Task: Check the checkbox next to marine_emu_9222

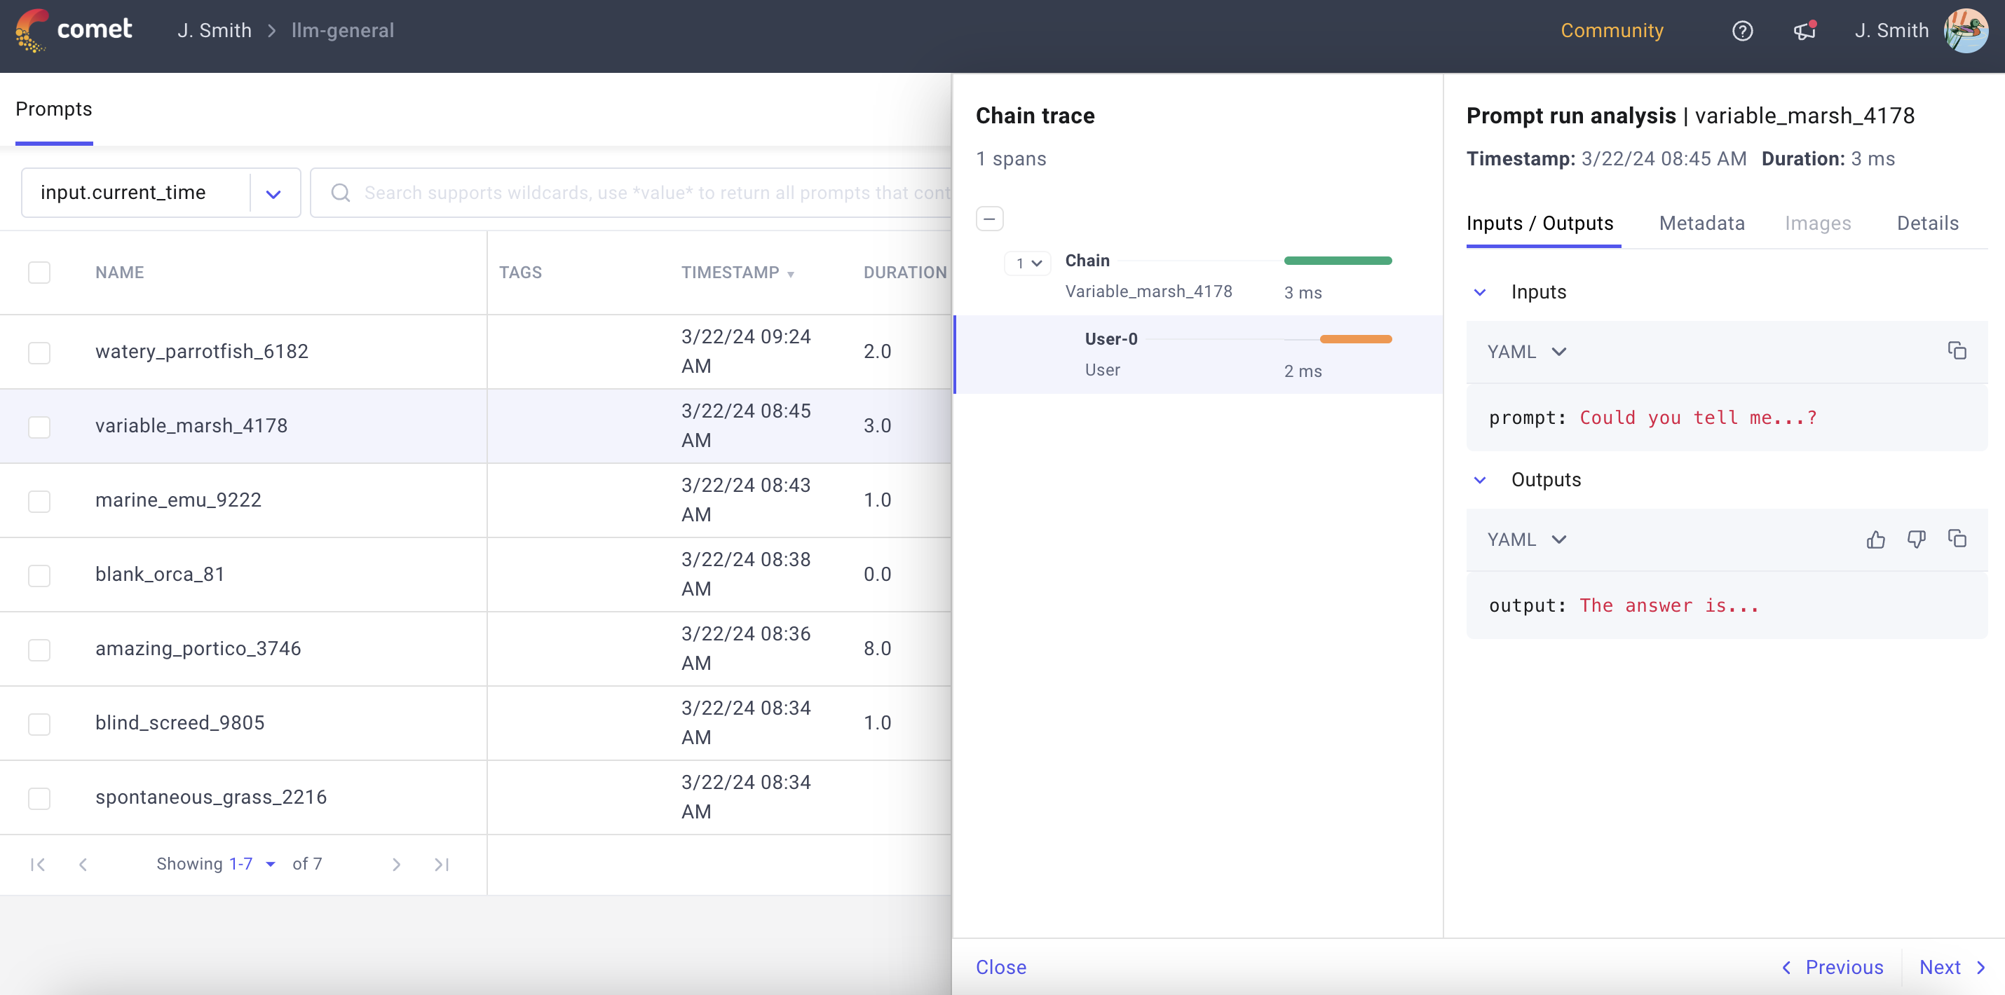Action: coord(39,501)
